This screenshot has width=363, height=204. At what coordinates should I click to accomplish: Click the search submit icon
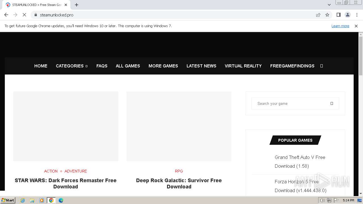(332, 103)
